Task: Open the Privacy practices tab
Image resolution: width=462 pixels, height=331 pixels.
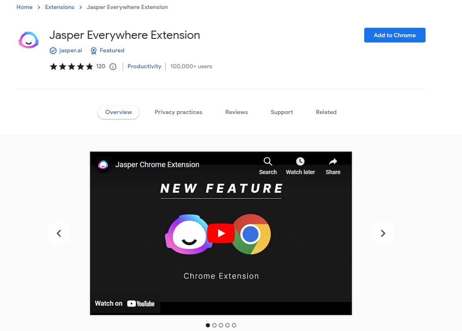Action: [178, 112]
